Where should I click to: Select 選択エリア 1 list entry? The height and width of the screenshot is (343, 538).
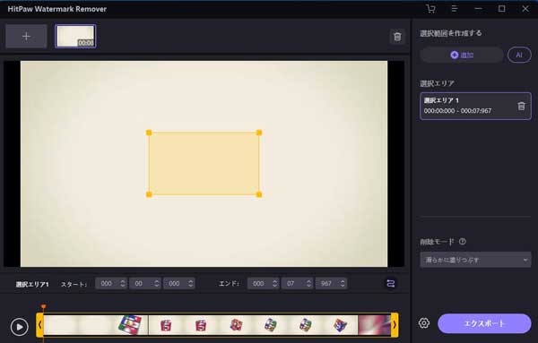[475, 106]
